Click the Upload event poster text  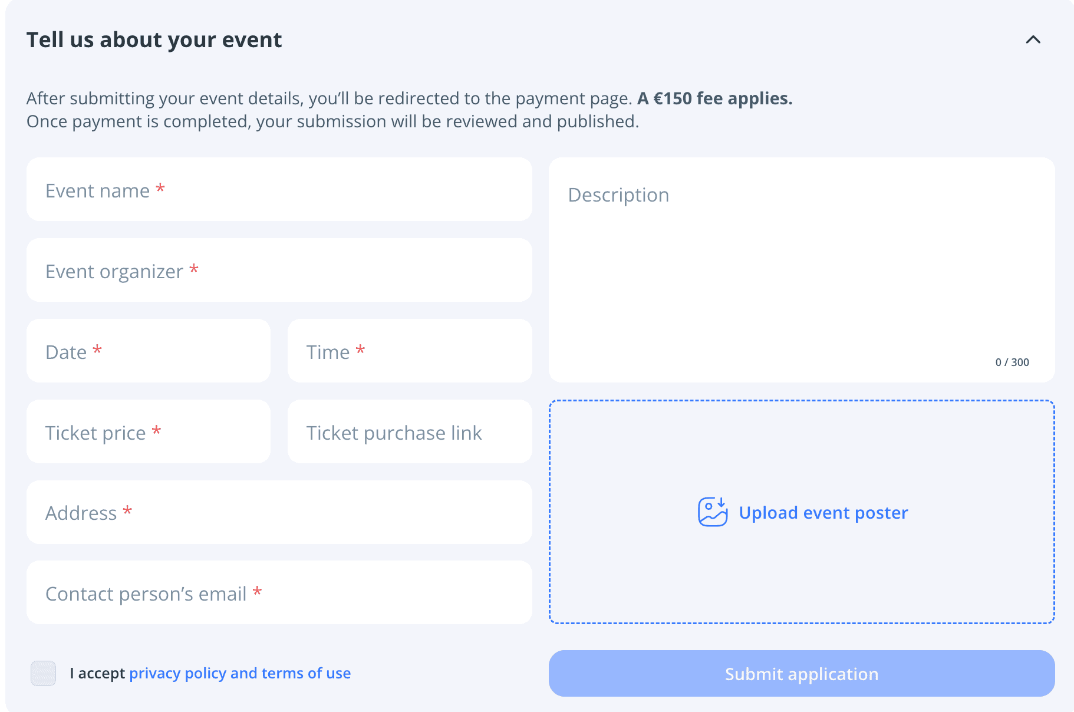pyautogui.click(x=823, y=513)
